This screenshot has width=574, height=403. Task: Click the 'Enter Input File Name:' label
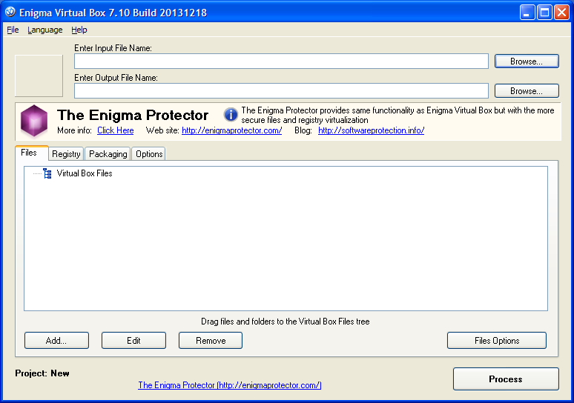[113, 48]
